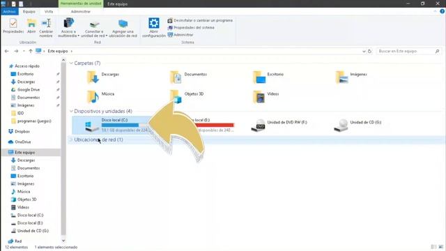Open the Help question mark icon

[x=442, y=11]
